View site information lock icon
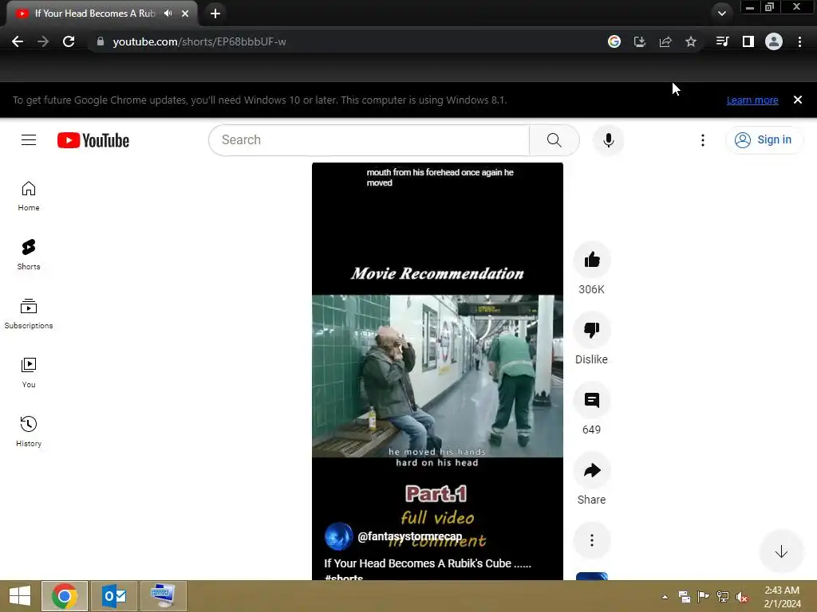This screenshot has height=612, width=817. coord(100,41)
